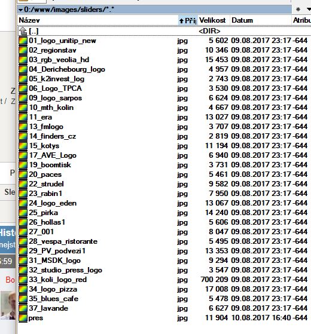Click the size value 14 240
The width and height of the screenshot is (311, 334).
click(217, 213)
